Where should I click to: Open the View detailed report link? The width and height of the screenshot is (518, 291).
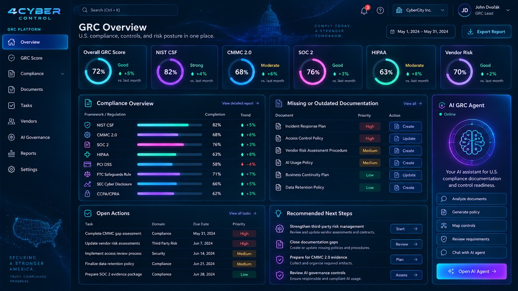click(241, 103)
